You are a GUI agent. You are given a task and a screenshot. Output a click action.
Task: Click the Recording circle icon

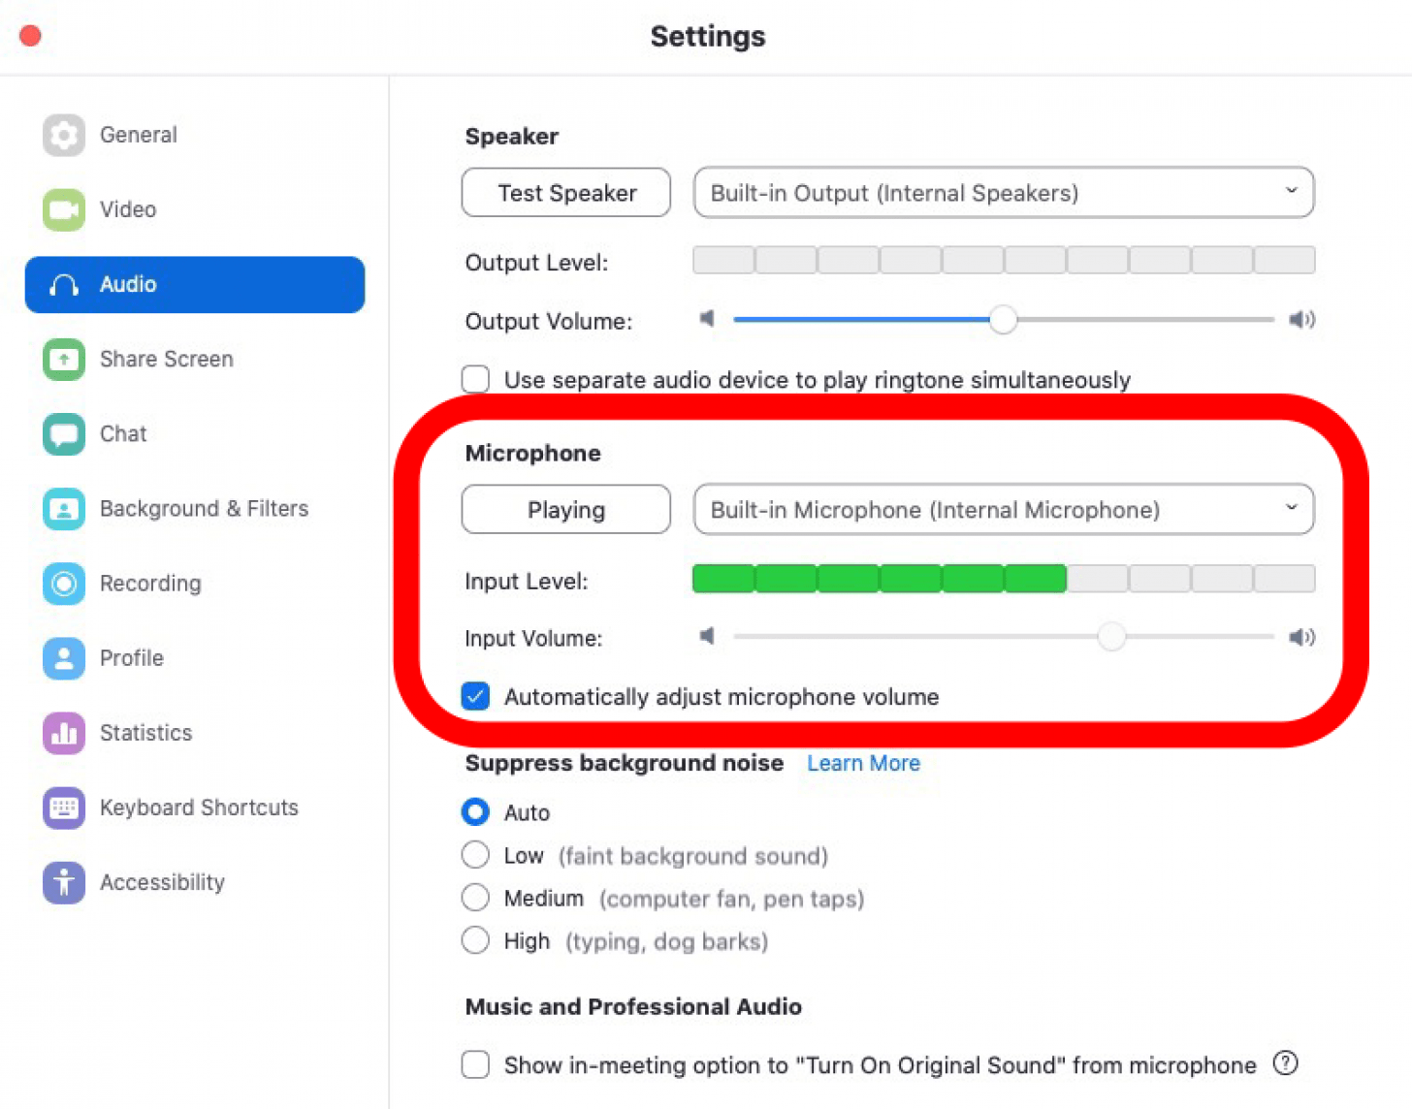tap(64, 584)
